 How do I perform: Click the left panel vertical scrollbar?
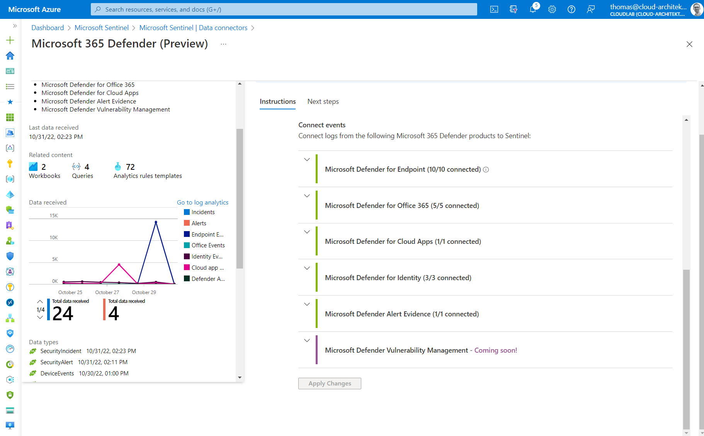point(240,199)
